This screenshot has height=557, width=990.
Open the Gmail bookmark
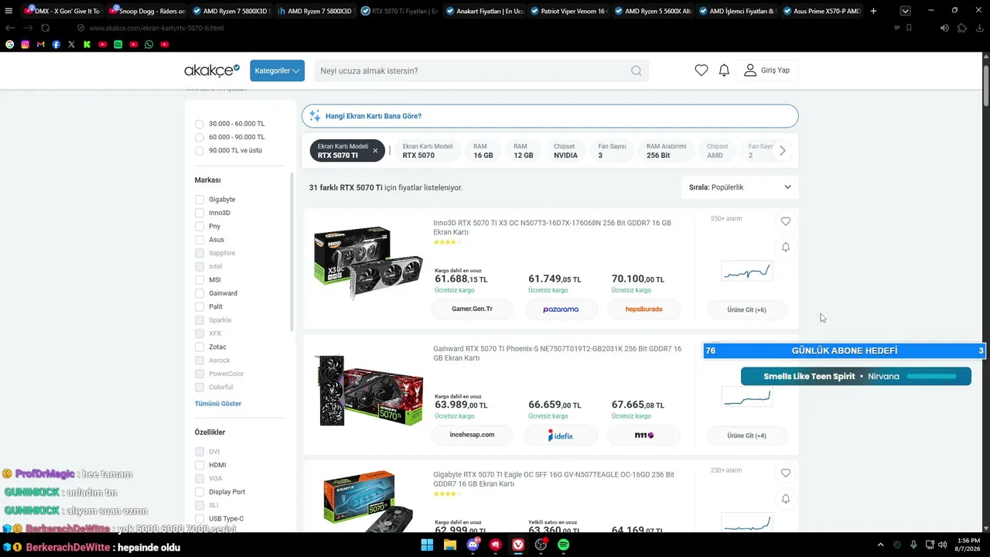click(40, 45)
